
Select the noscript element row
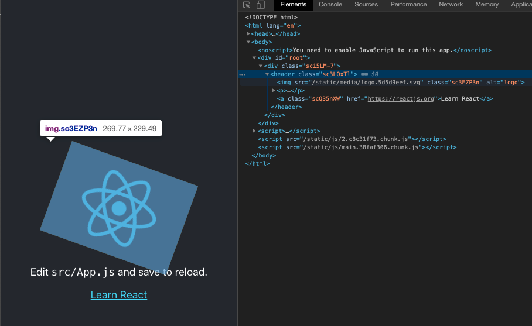pyautogui.click(x=374, y=50)
